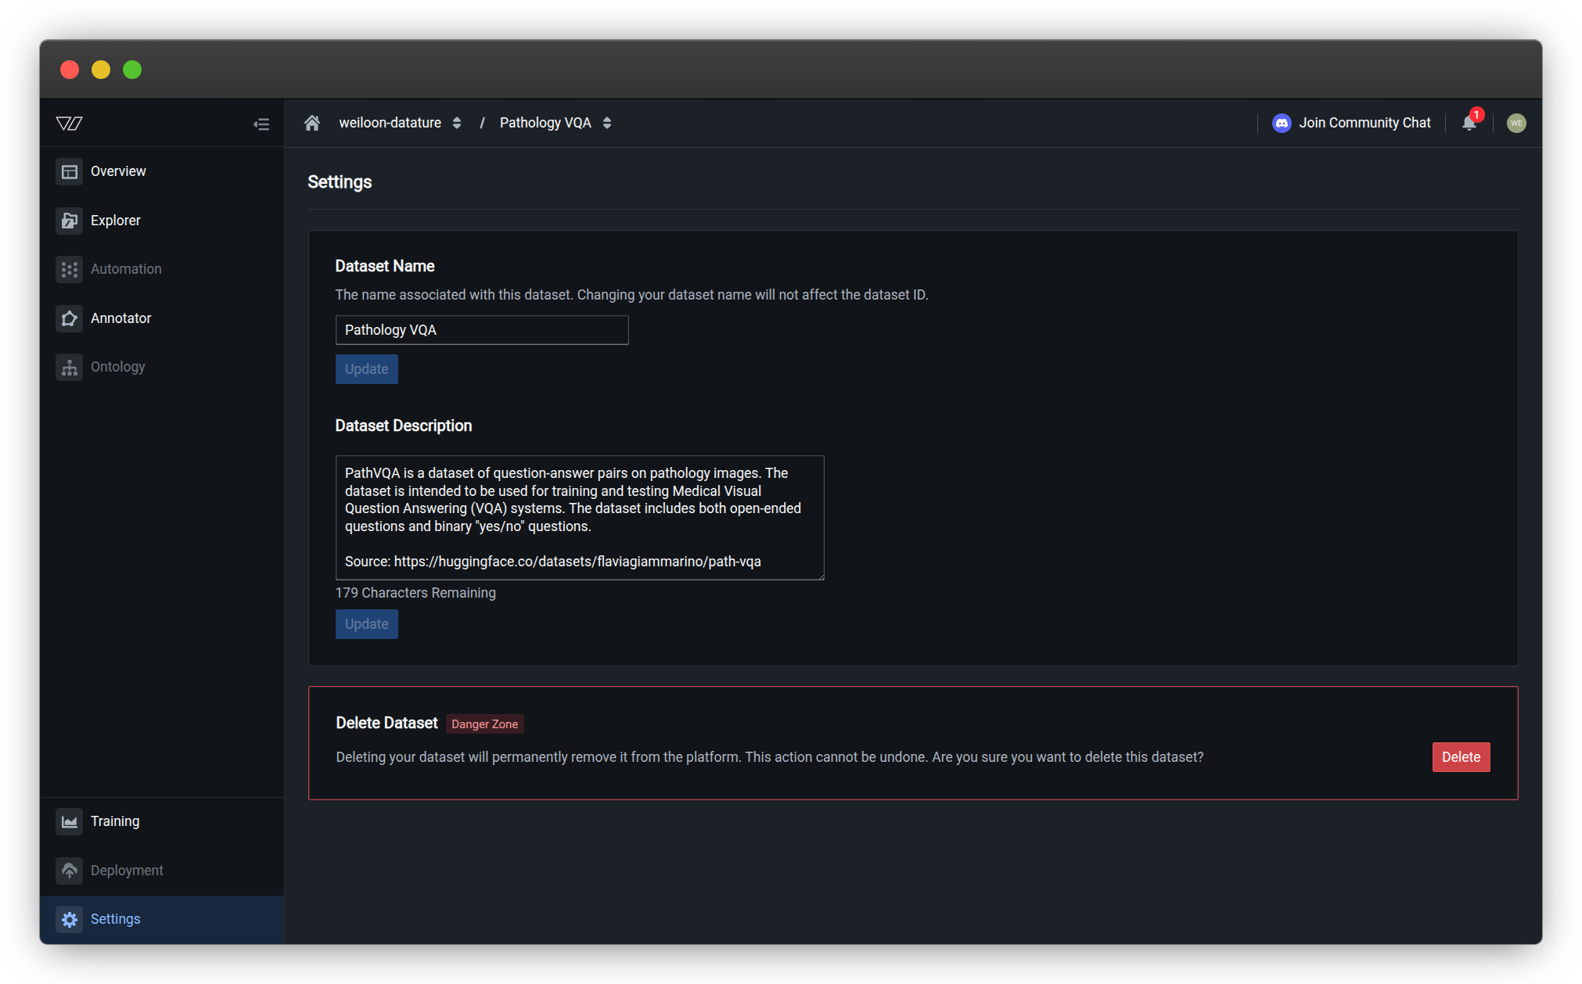The height and width of the screenshot is (984, 1582).
Task: Select the Explorer icon in the sidebar
Action: click(x=69, y=220)
